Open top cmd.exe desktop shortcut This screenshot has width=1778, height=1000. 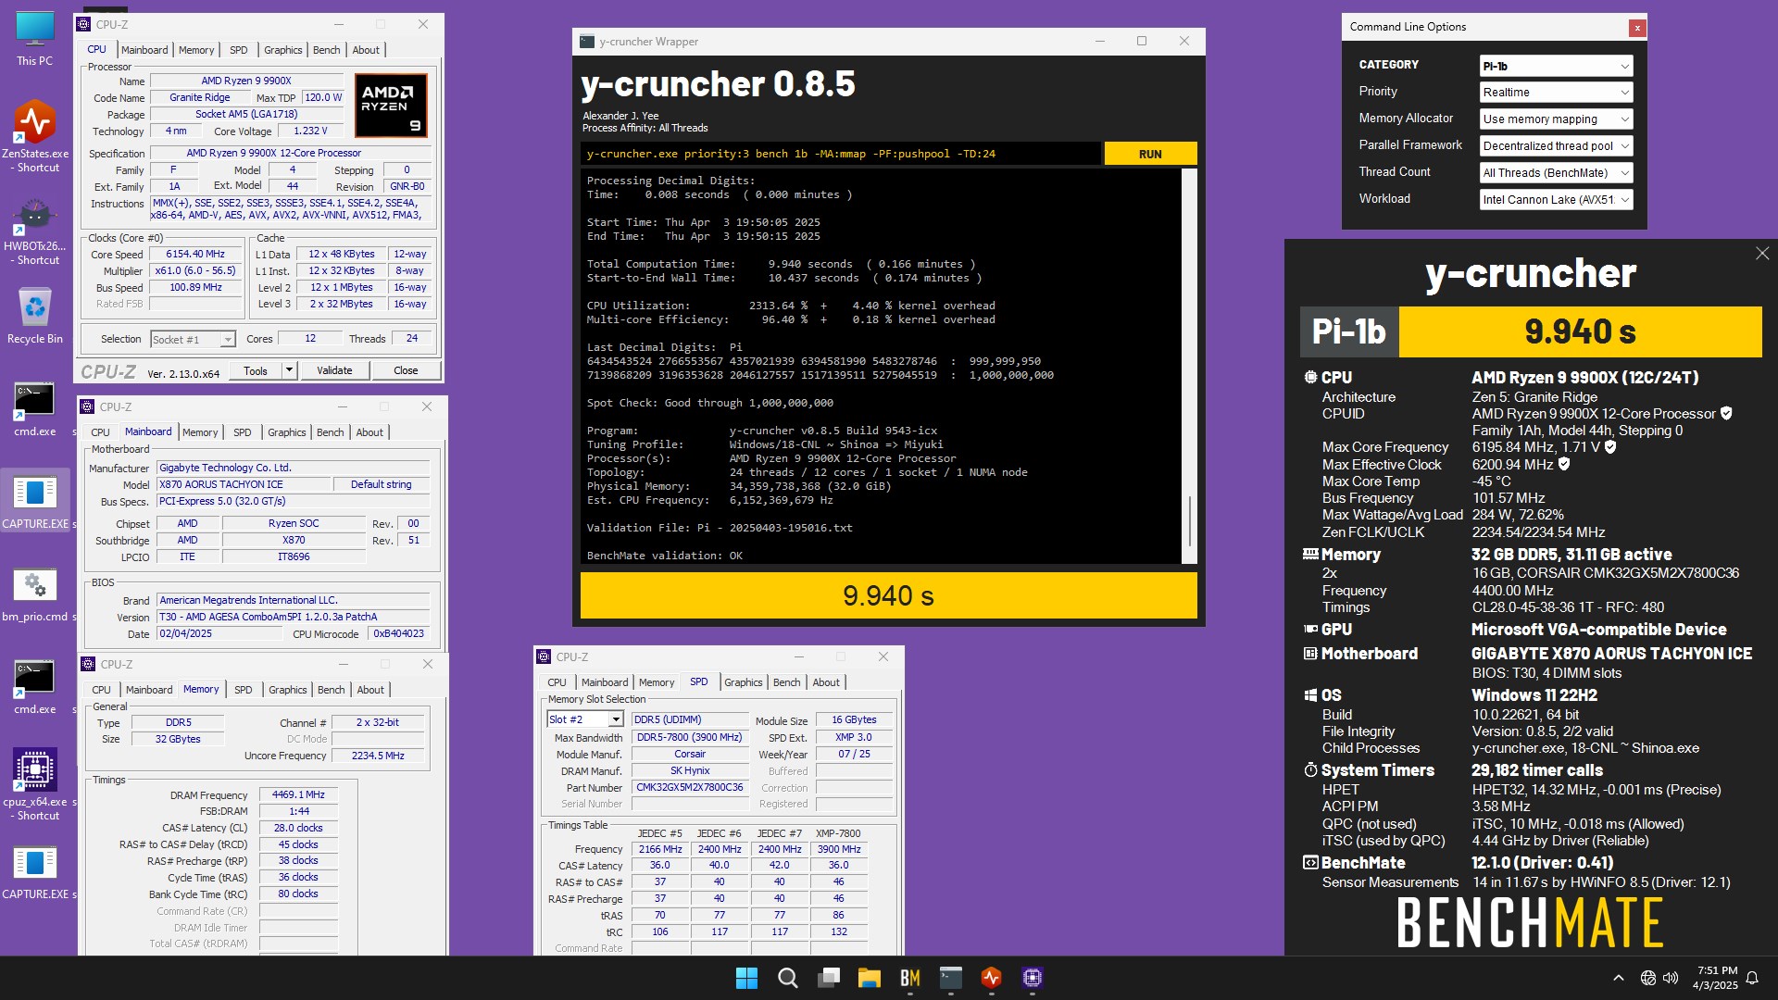(35, 408)
